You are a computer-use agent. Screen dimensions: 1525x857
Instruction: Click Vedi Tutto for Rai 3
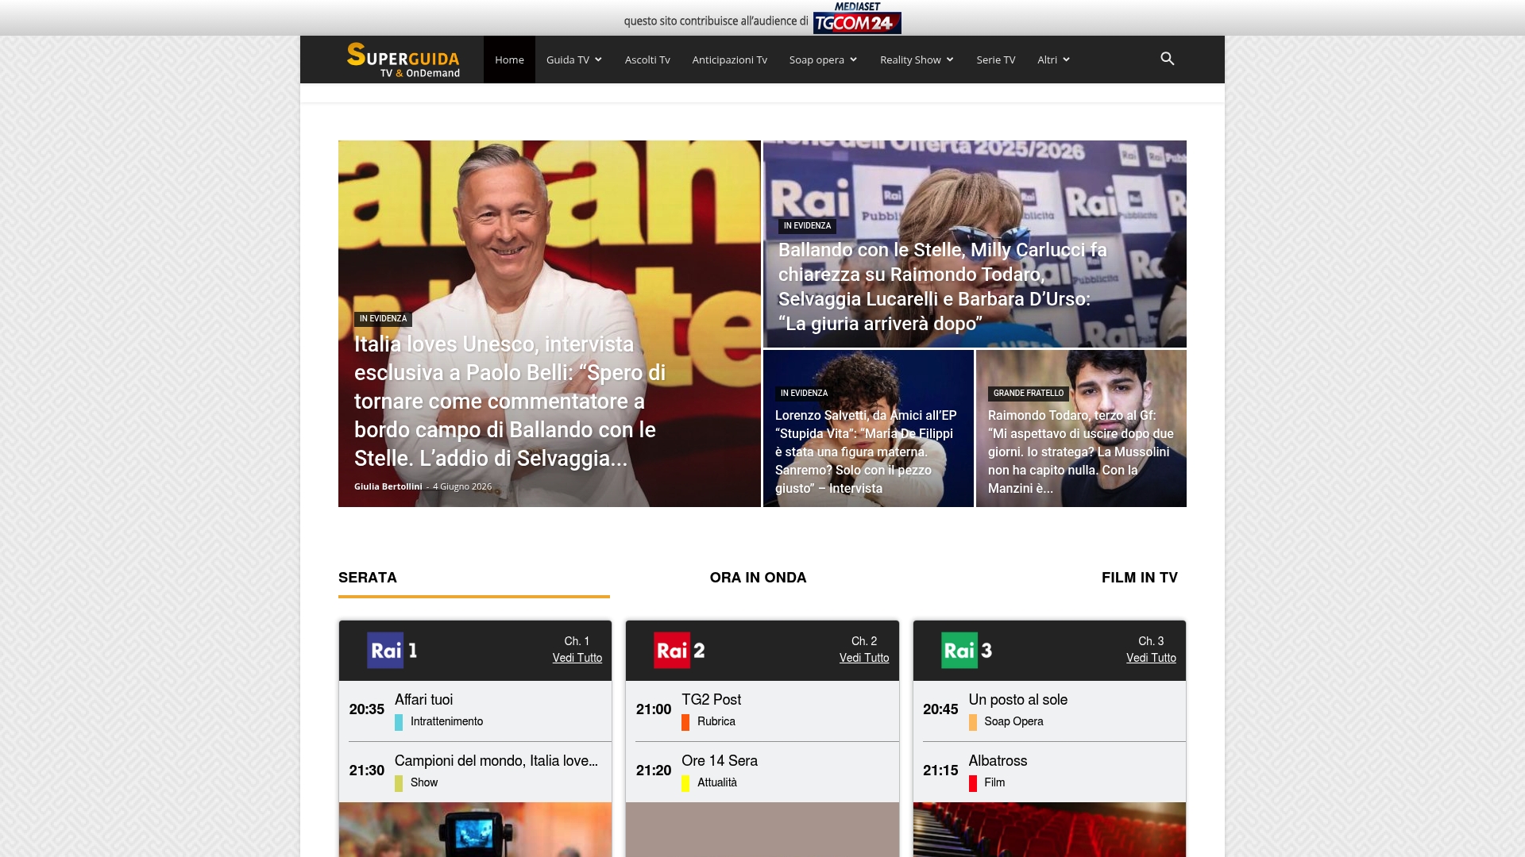pyautogui.click(x=1151, y=658)
